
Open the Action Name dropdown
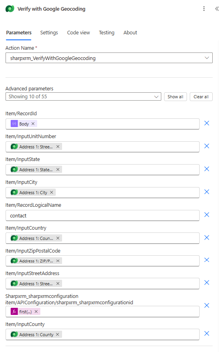click(109, 58)
